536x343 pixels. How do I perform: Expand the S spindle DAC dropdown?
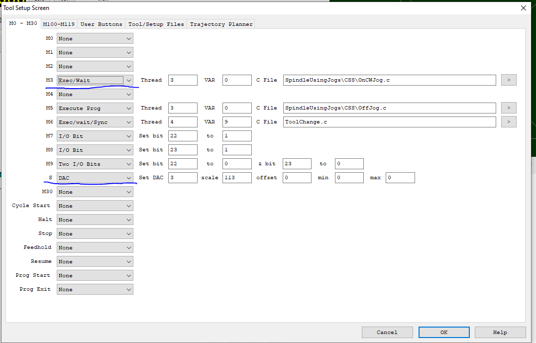tap(95, 178)
